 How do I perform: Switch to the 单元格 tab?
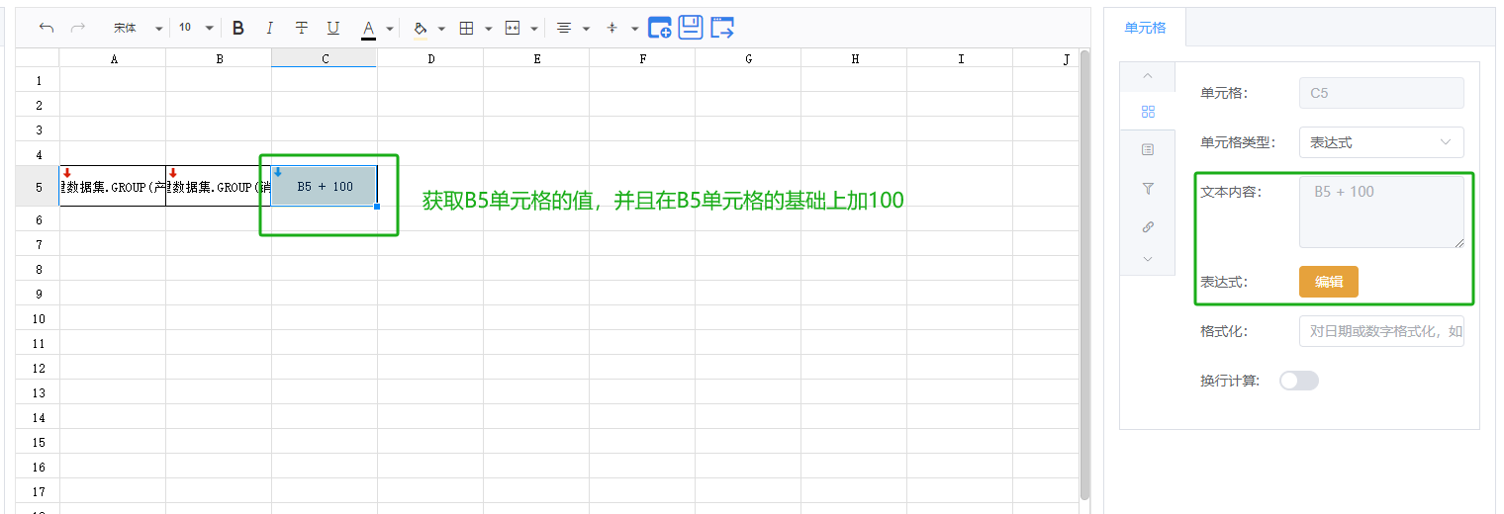[1145, 28]
